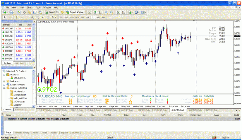
Task: Select the EURJPY row in Market Watch
Action: click(x=17, y=58)
